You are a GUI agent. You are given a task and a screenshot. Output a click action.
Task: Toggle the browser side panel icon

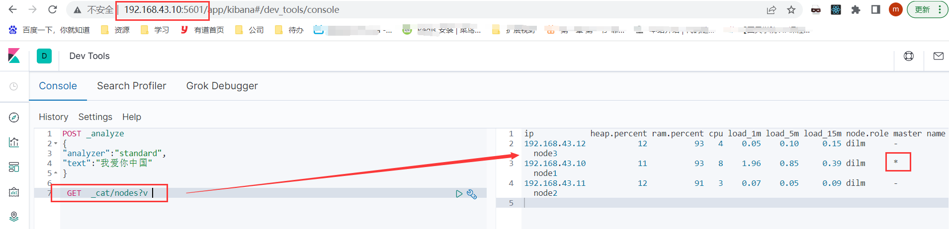coord(876,9)
